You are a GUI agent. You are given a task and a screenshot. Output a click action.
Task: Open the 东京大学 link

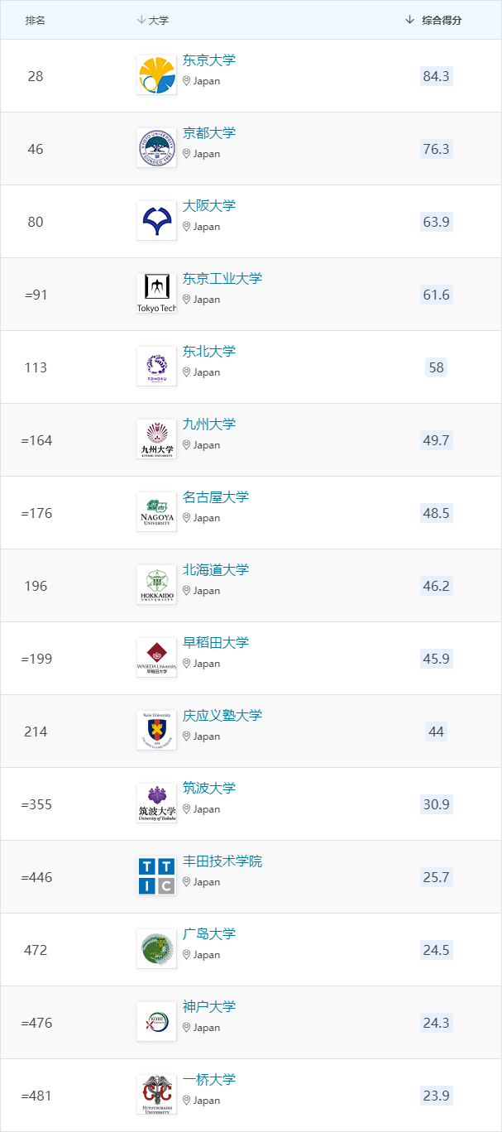[209, 60]
